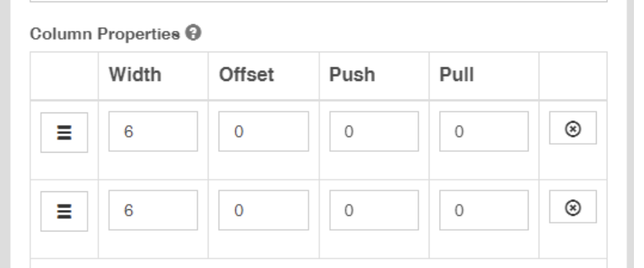Click the second row Push field
Image resolution: width=644 pixels, height=268 pixels.
click(374, 210)
